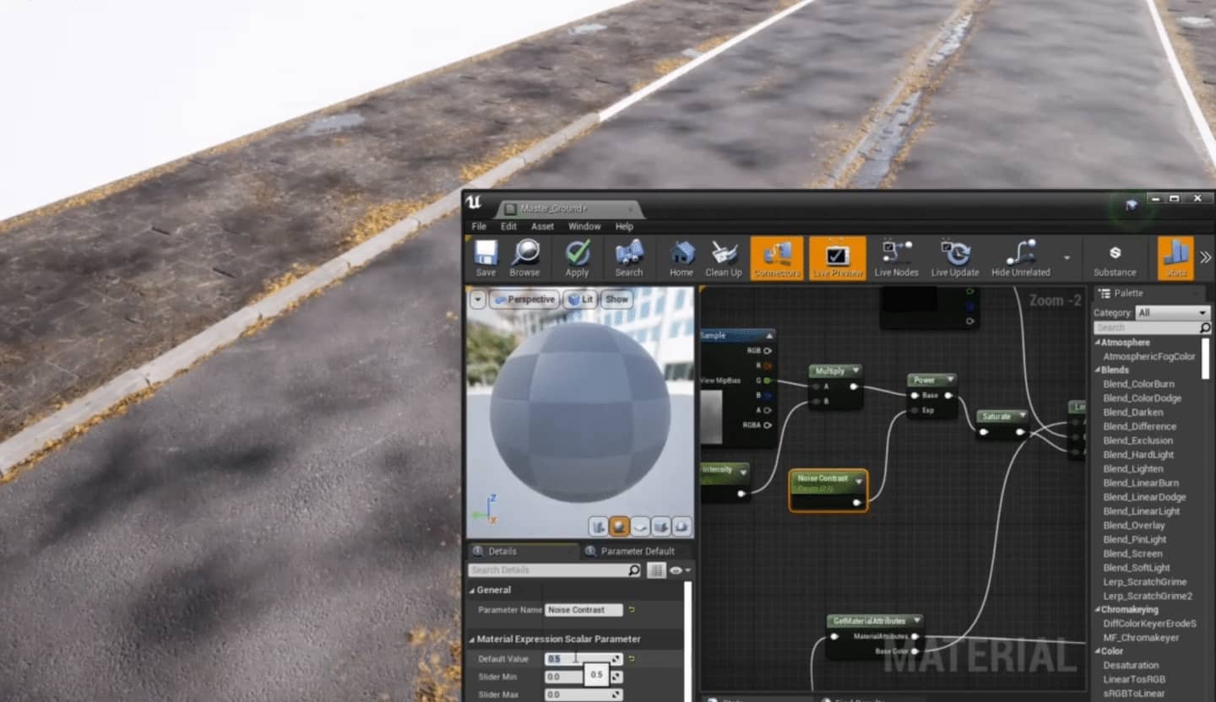Click the tutorials graduation cap icon
Screen dimensions: 1216x702
(x=1132, y=205)
